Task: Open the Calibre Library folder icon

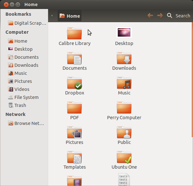Action: pos(74,33)
